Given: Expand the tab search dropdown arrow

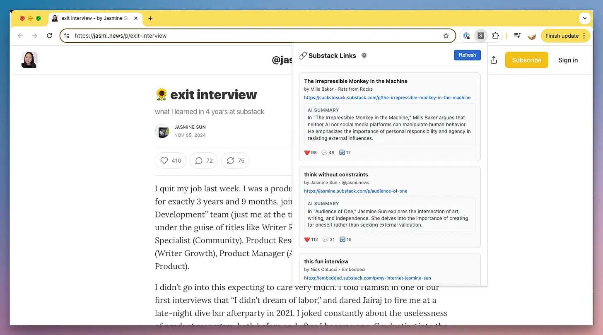Looking at the screenshot, I should point(584,18).
